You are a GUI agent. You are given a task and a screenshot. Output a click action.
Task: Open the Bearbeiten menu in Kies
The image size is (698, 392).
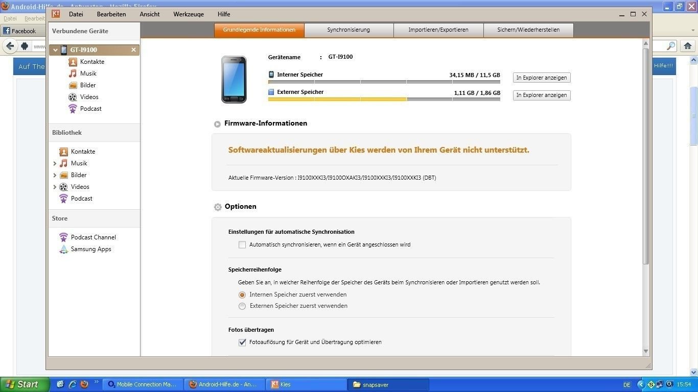point(111,14)
